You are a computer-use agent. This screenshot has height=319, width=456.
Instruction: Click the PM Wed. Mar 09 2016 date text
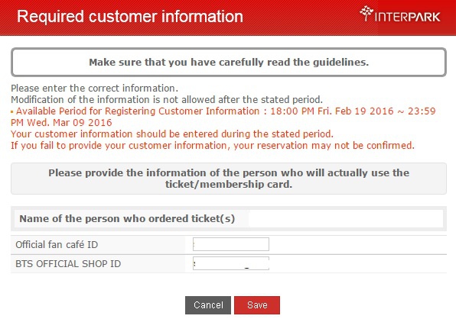coord(61,123)
